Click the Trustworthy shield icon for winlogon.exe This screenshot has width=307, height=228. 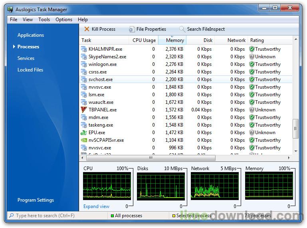coord(252,64)
